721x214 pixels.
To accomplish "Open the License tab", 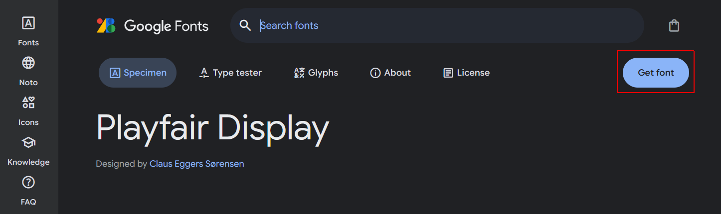I will (x=467, y=73).
